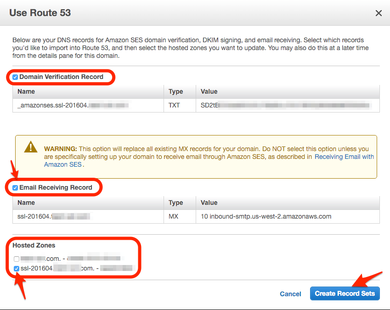
Task: Uncheck the Domain Verification Record checkbox
Action: tap(15, 77)
